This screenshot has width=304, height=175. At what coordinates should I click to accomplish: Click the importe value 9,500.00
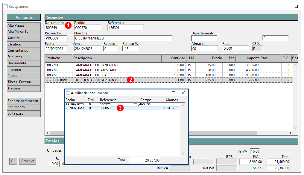pyautogui.click(x=252, y=75)
